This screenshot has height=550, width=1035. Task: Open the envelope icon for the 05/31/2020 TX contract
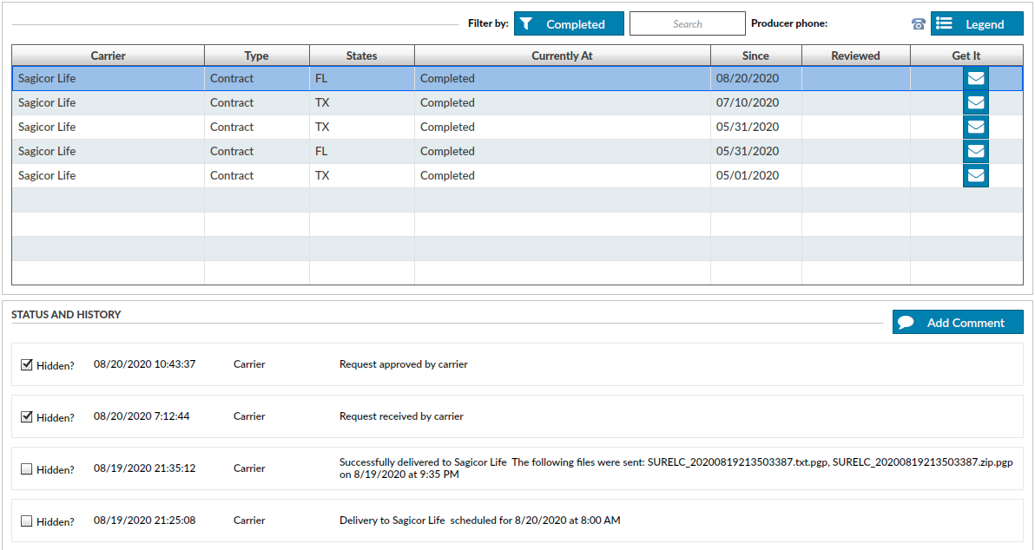(976, 128)
